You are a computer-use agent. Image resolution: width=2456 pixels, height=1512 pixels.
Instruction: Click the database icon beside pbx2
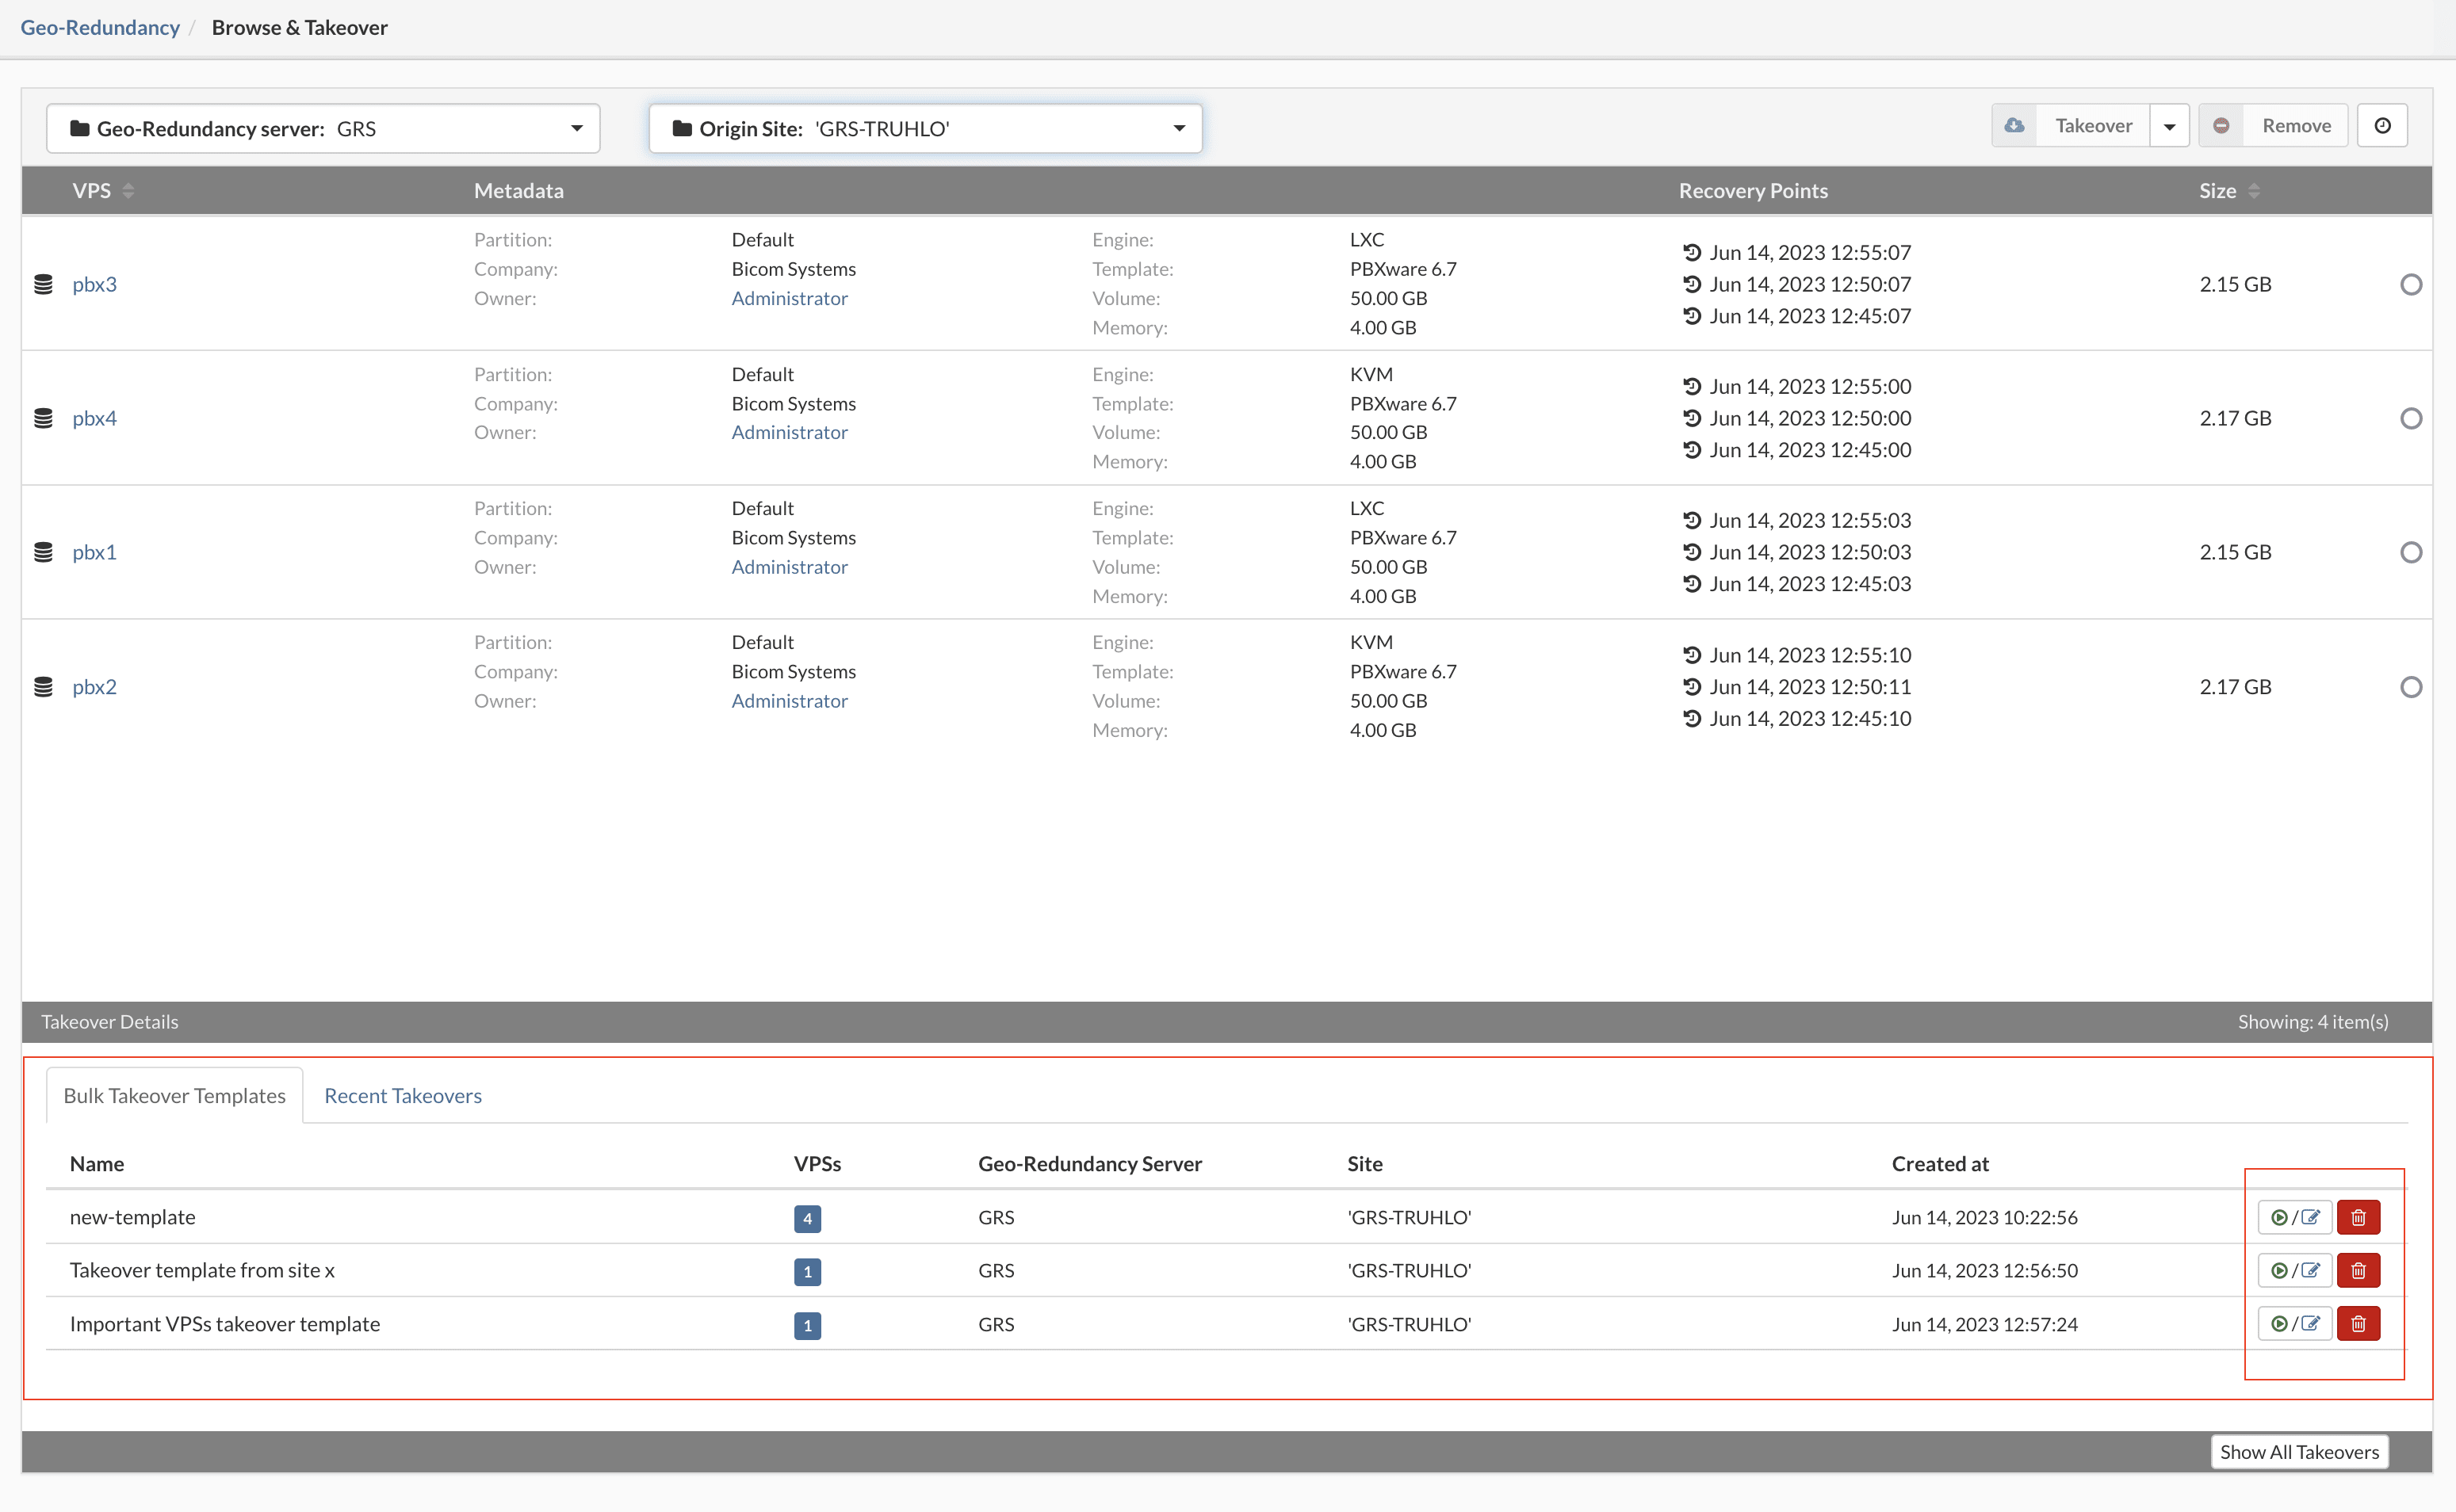43,687
